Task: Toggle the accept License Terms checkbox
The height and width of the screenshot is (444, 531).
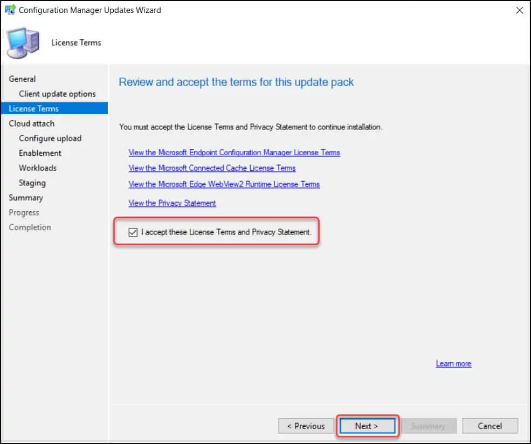Action: (x=133, y=232)
